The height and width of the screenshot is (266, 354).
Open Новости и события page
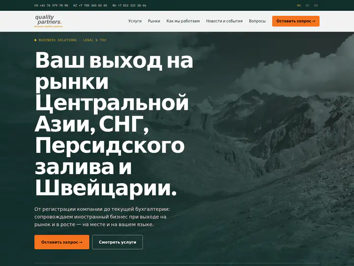click(x=224, y=21)
